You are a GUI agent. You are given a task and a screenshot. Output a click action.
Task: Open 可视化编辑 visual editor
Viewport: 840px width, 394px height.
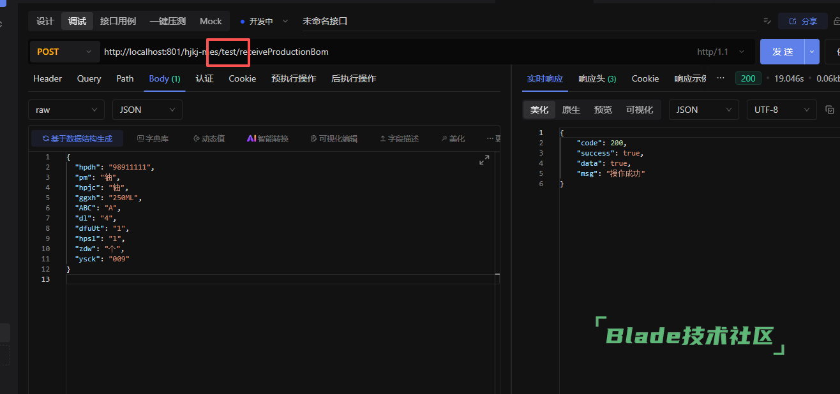click(334, 138)
